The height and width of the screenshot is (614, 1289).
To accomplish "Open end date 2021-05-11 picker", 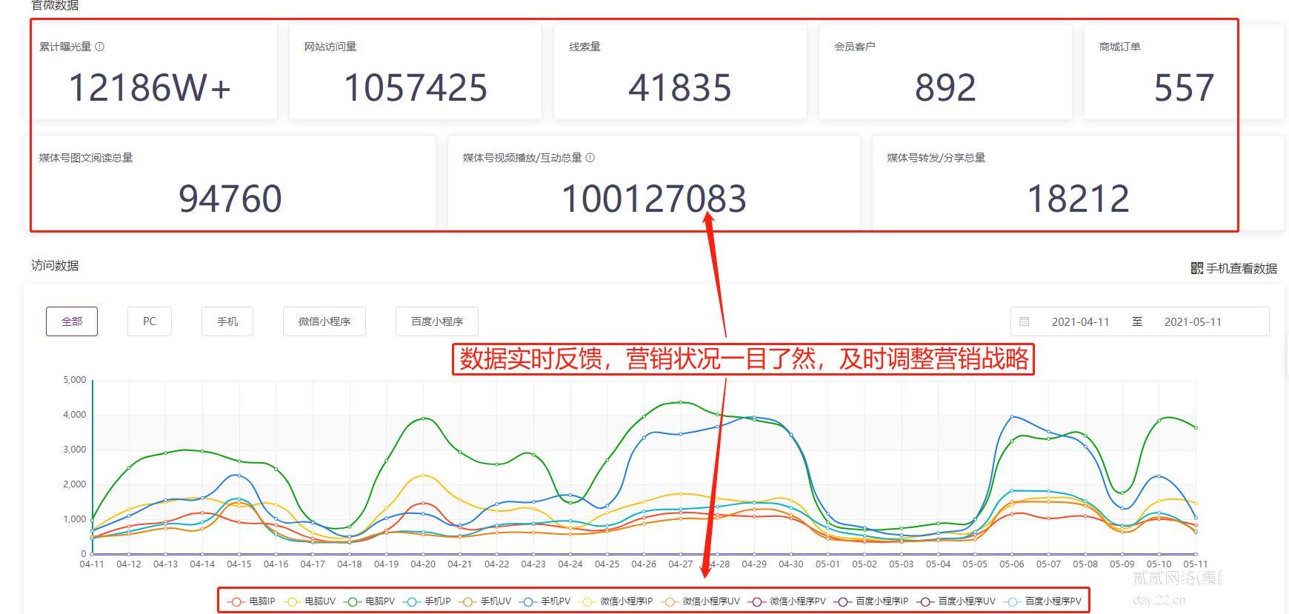I will (1193, 321).
